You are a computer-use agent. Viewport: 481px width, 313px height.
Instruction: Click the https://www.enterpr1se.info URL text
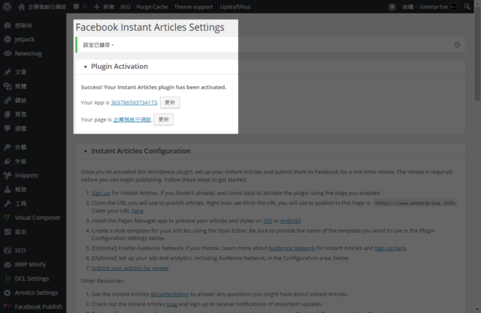click(x=416, y=203)
